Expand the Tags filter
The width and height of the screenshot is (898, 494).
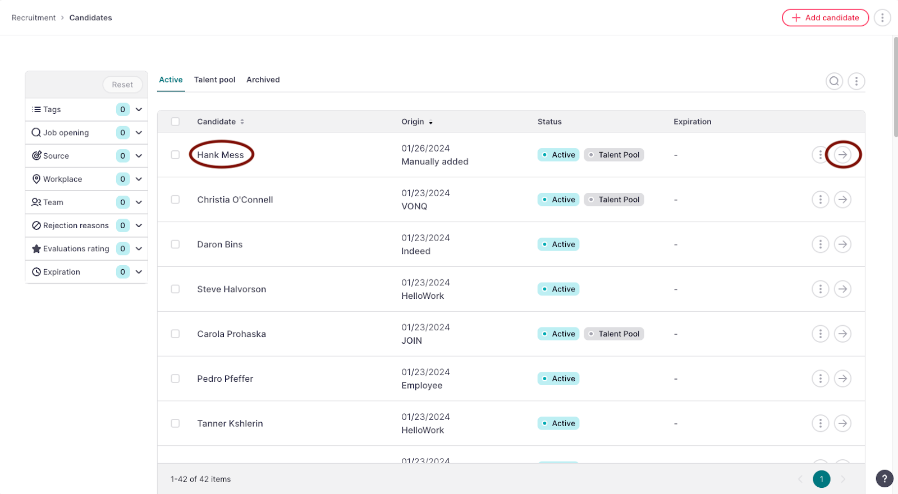[139, 109]
